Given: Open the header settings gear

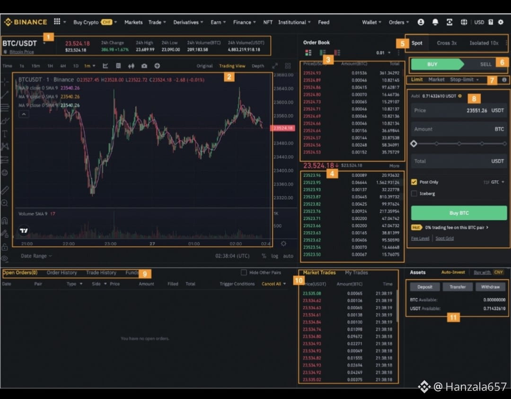Looking at the screenshot, I should (501, 22).
